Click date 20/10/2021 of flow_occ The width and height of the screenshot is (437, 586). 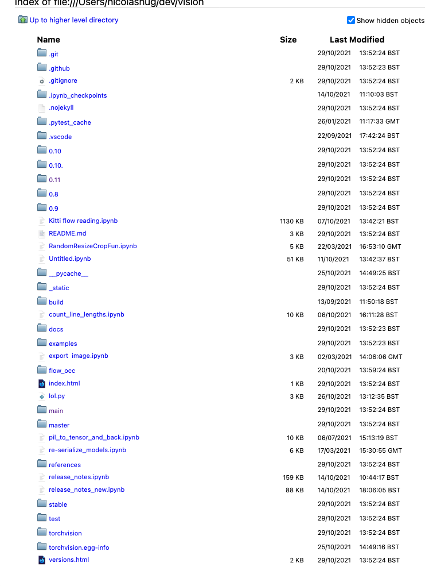tap(334, 370)
